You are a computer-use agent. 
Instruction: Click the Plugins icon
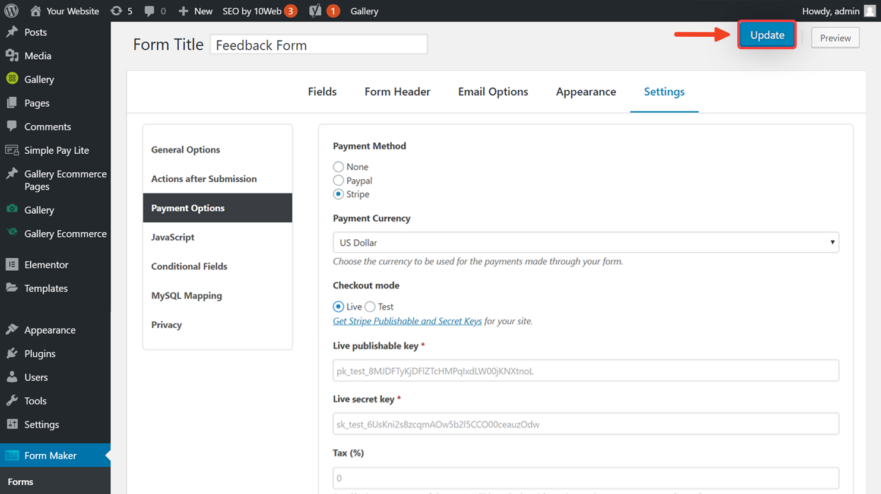click(12, 353)
